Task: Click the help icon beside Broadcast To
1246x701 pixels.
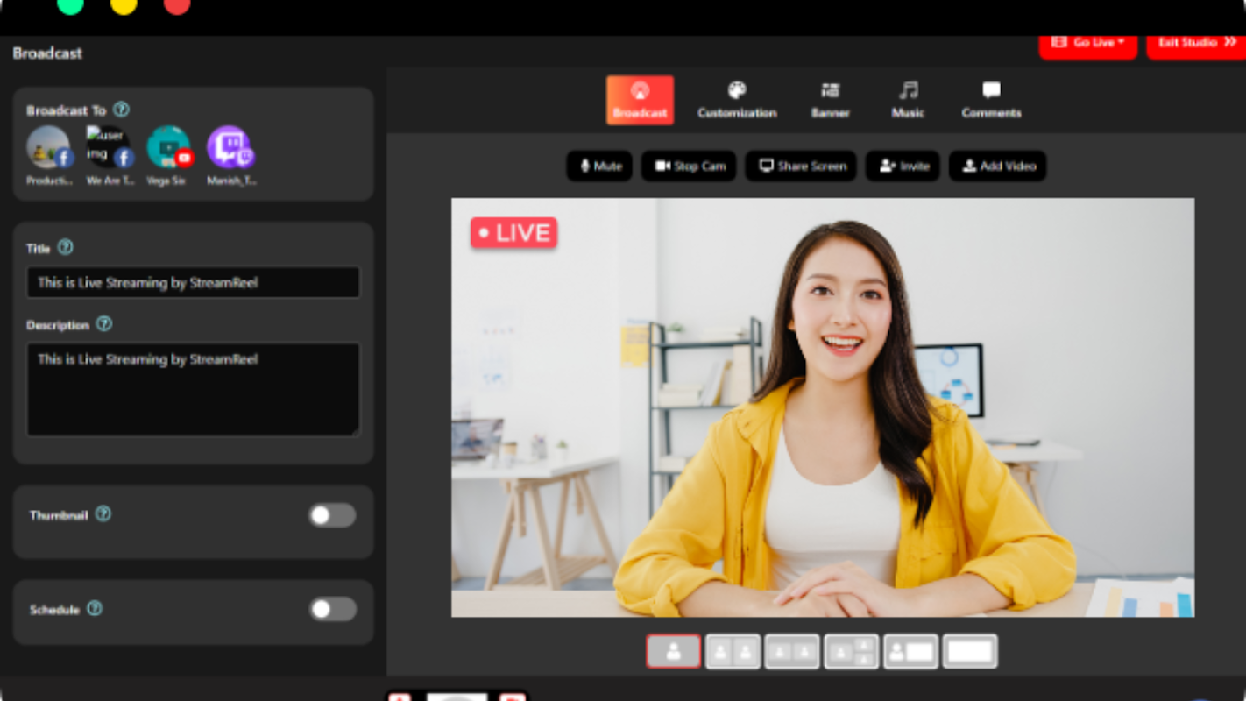Action: pos(122,110)
